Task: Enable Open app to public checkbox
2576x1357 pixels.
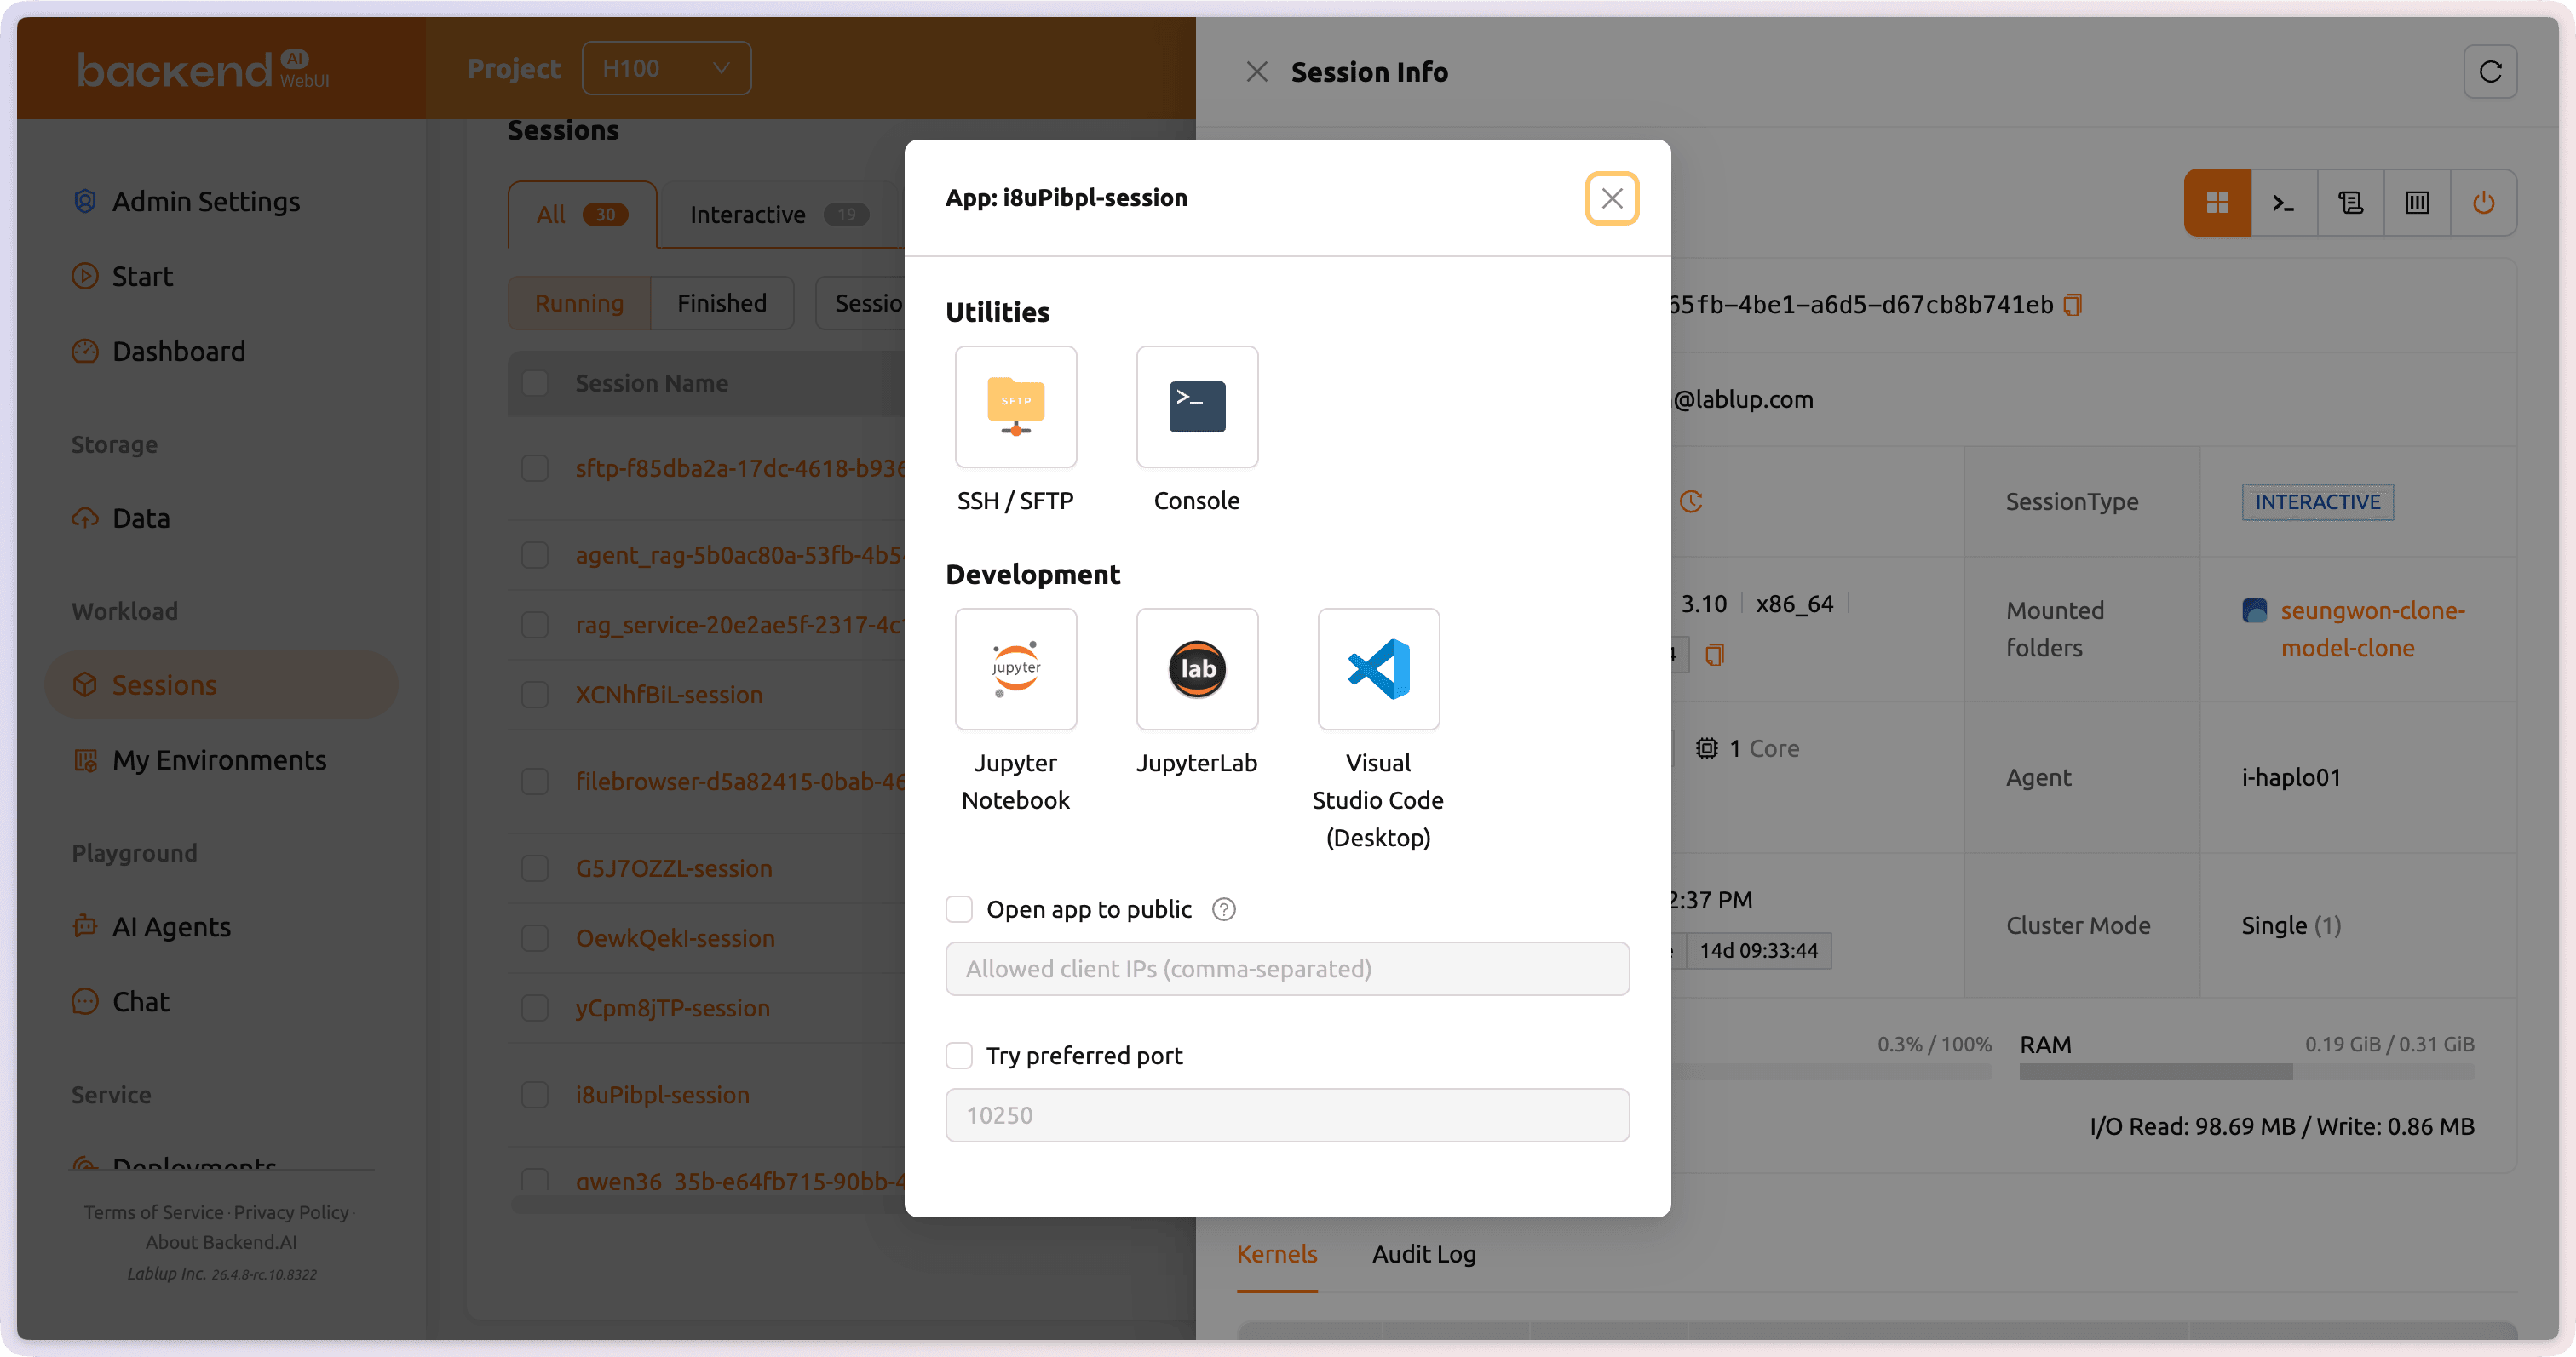Action: [x=959, y=909]
